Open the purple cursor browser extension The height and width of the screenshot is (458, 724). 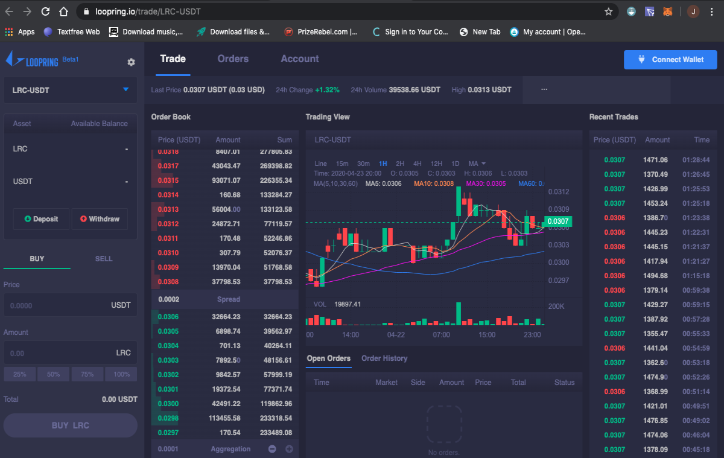pyautogui.click(x=649, y=11)
